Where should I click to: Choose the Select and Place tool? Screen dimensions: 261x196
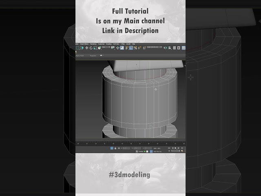[x=100, y=48]
